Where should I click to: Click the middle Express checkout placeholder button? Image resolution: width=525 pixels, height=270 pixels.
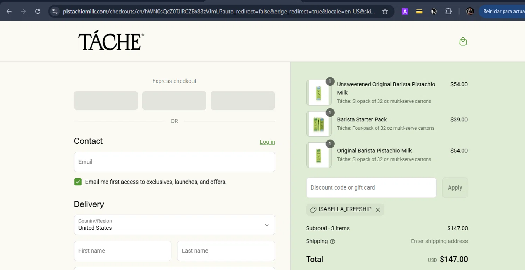tap(174, 101)
